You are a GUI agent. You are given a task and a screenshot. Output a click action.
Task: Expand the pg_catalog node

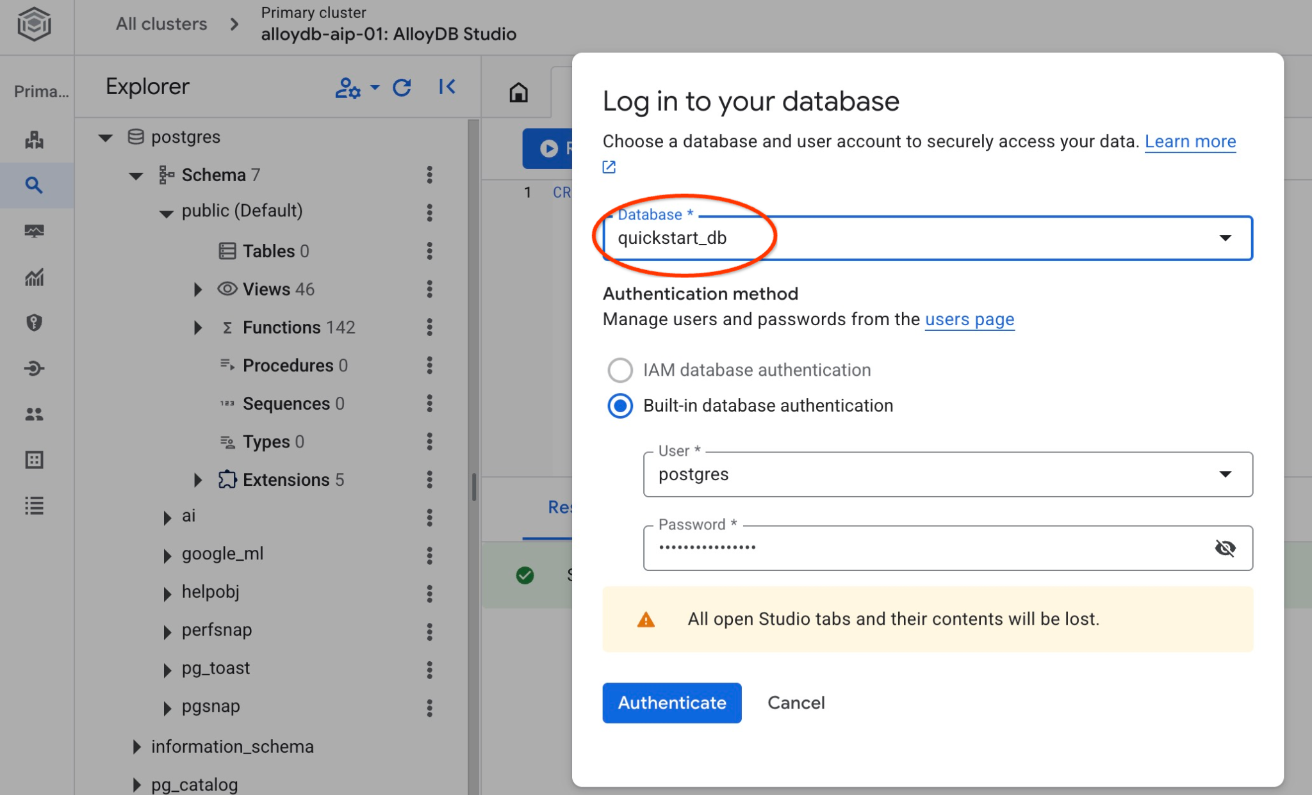click(136, 785)
